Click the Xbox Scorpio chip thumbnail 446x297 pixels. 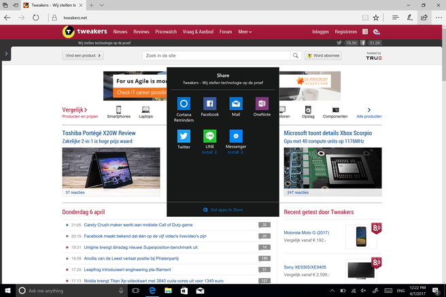[332, 168]
